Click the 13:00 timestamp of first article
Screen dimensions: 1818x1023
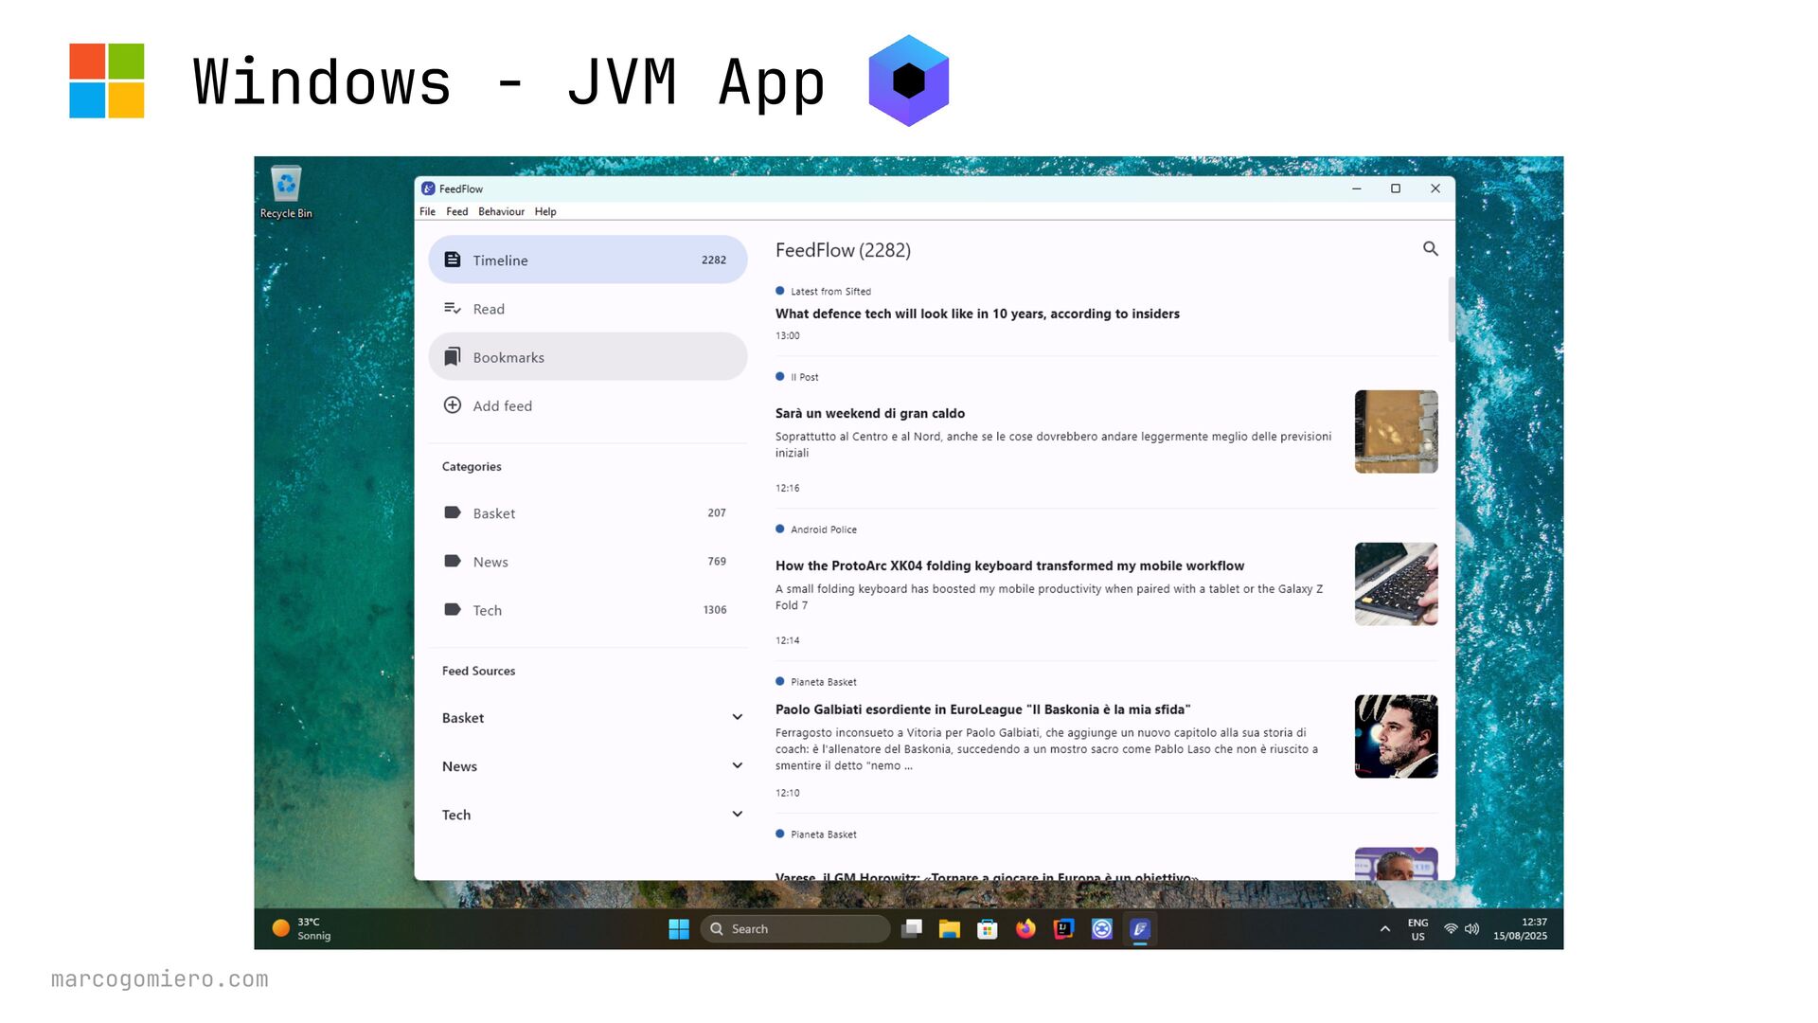pos(788,335)
